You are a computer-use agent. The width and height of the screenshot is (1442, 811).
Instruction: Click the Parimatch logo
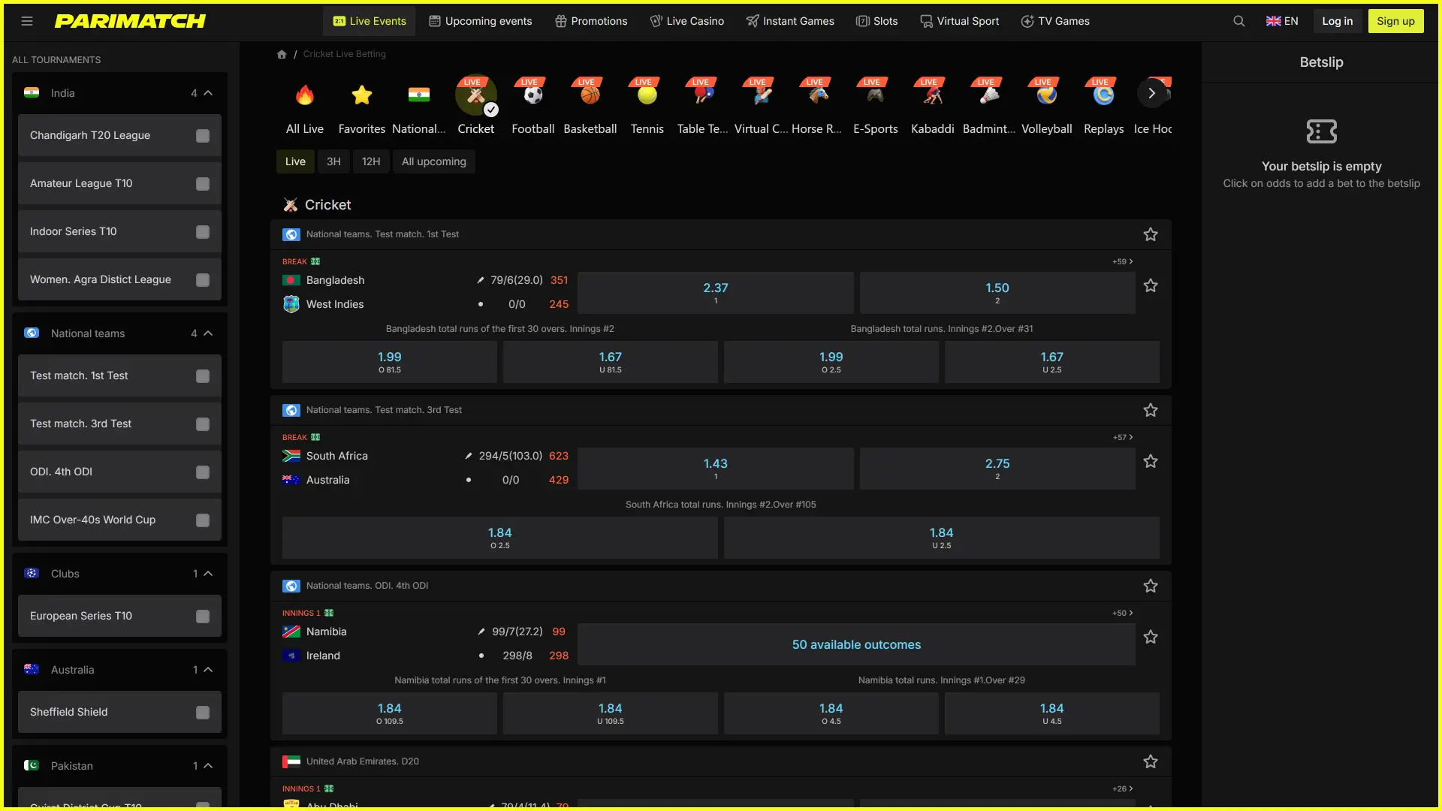130,21
